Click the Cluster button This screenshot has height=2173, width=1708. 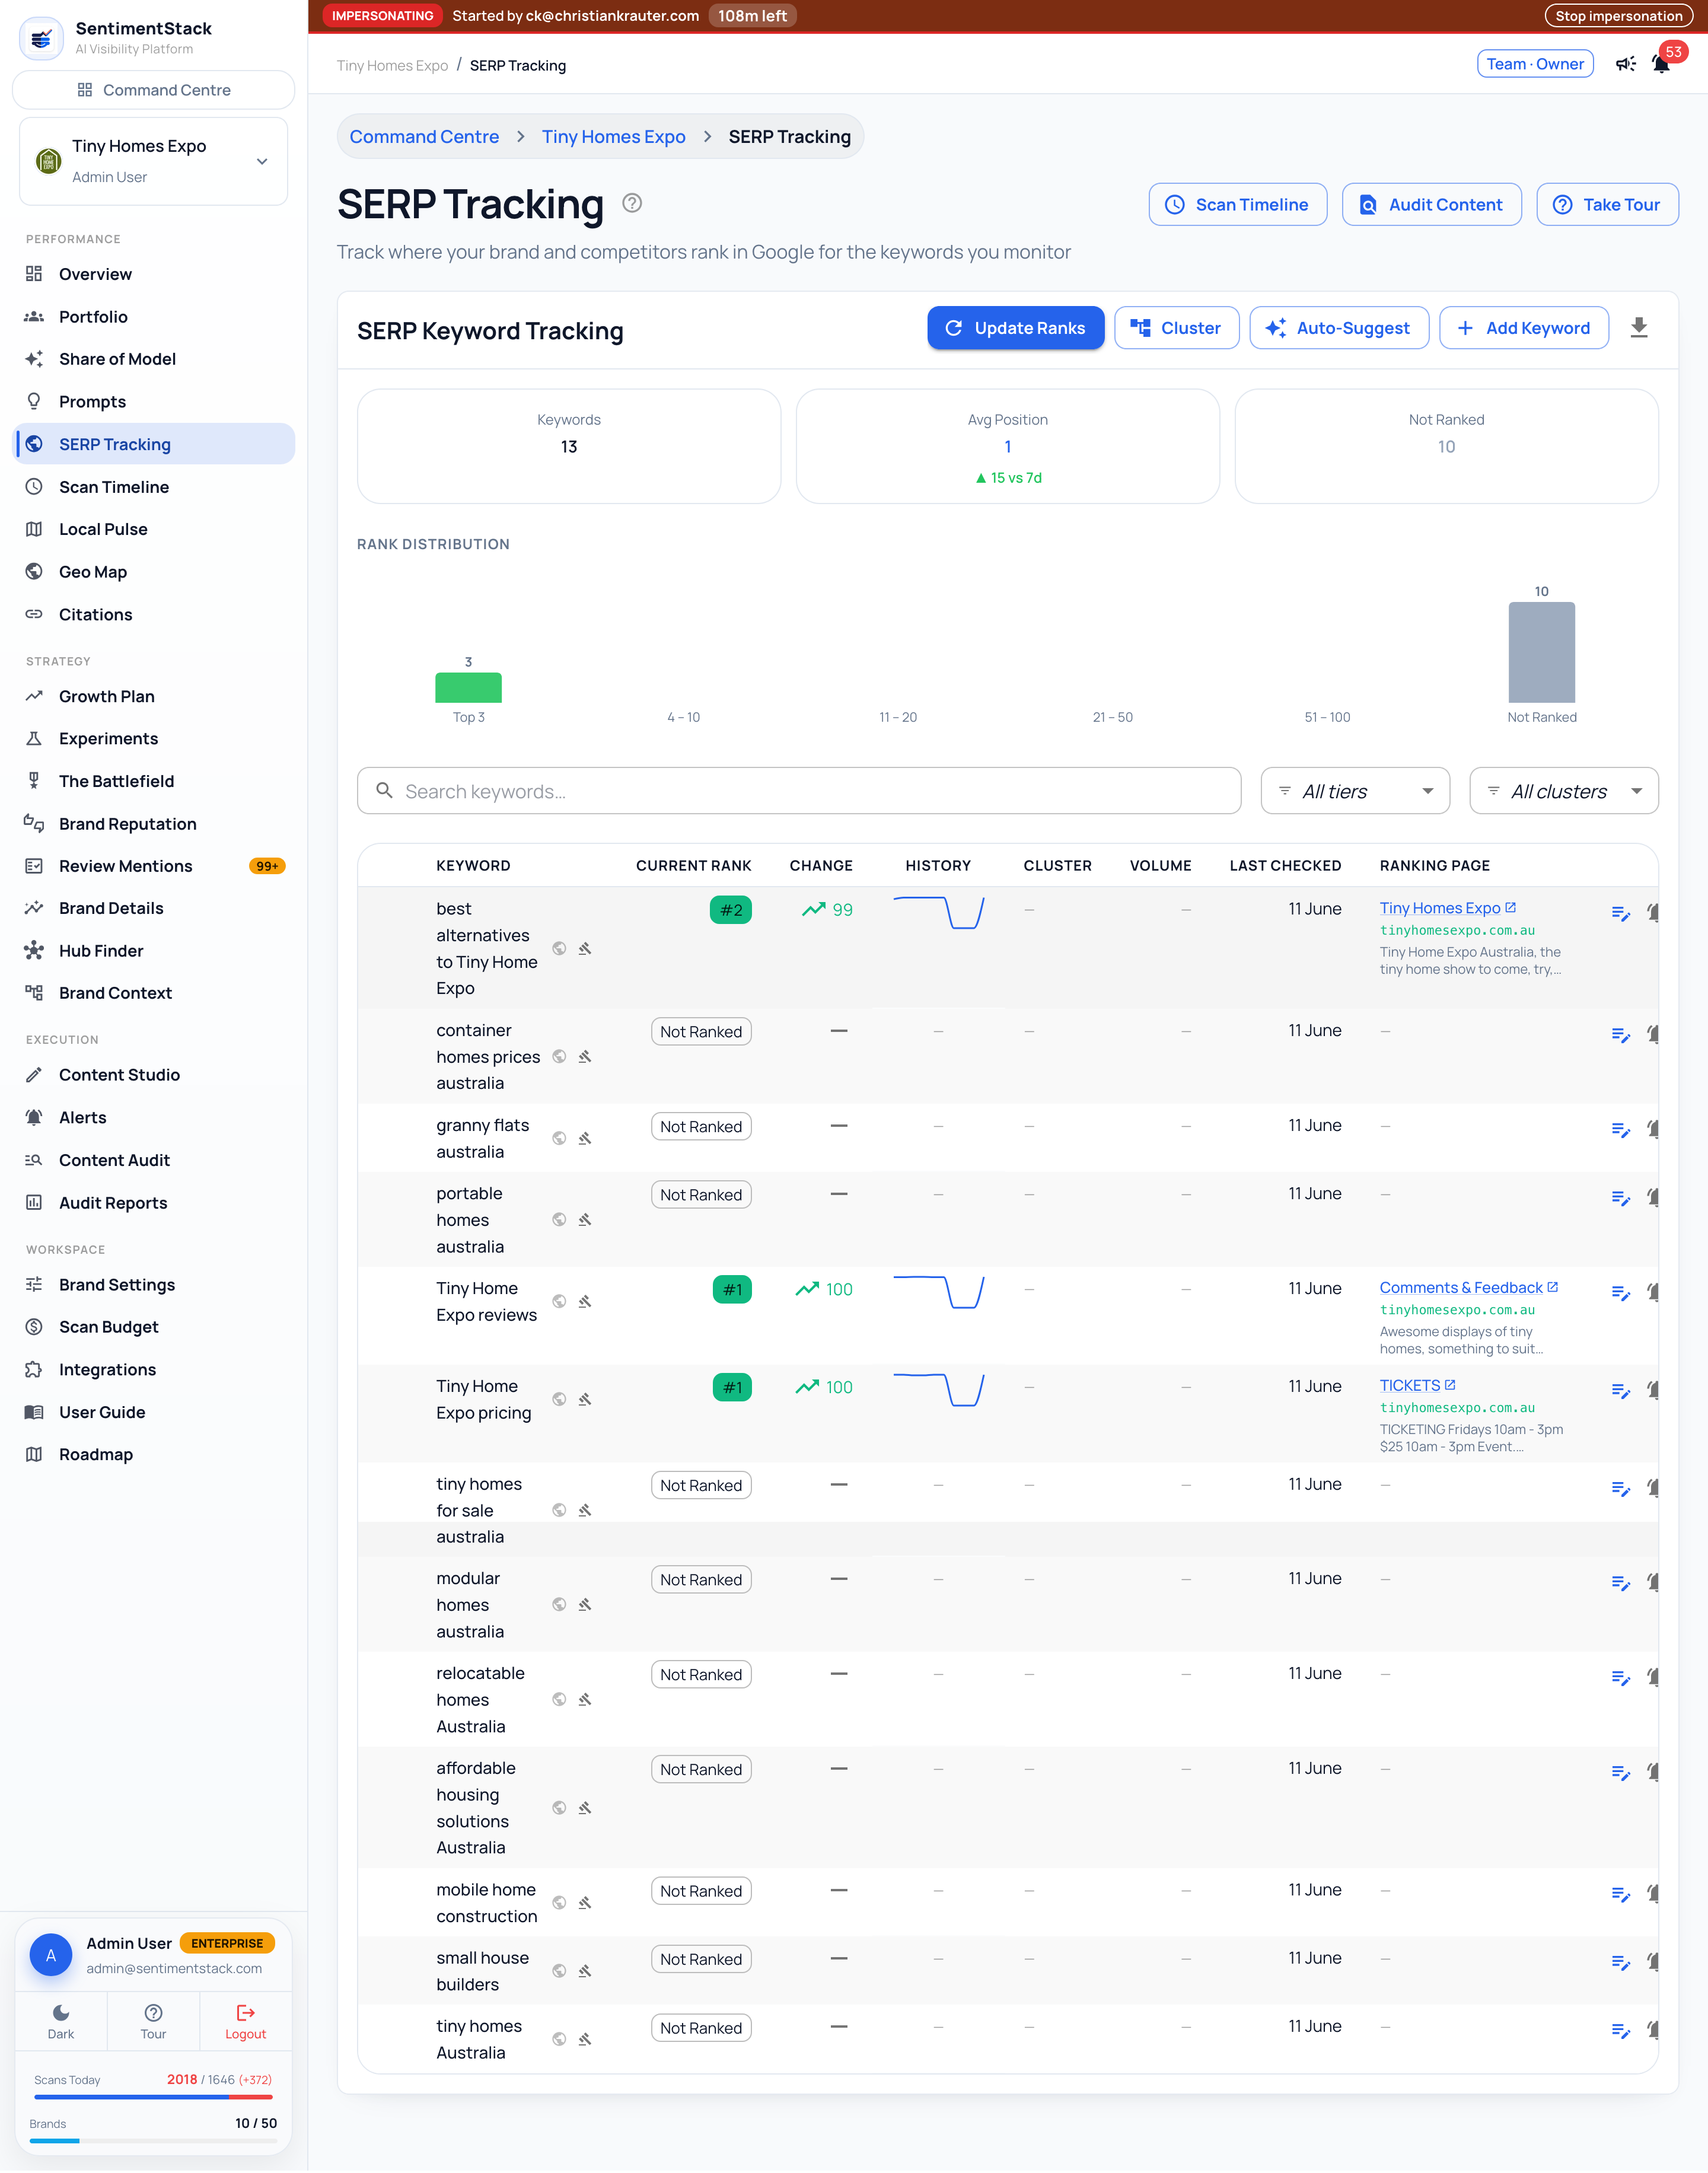(1176, 328)
